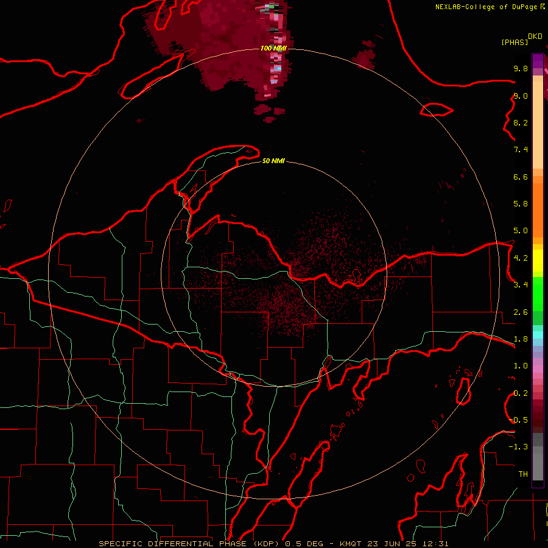Viewport: 548px width, 548px height.
Task: Select the 7.4 value on the color scale
Action: pyautogui.click(x=521, y=150)
